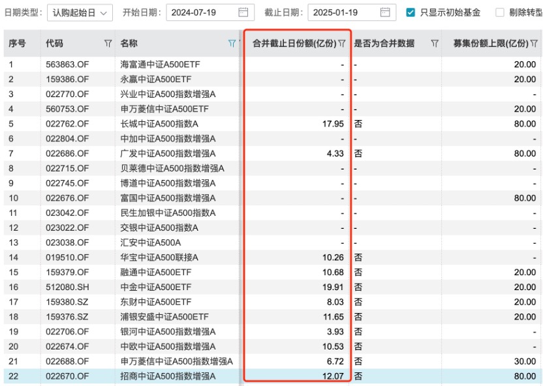Viewport: 543px width, 386px height.
Task: Click fund code 159386.OF
Action: (67, 79)
